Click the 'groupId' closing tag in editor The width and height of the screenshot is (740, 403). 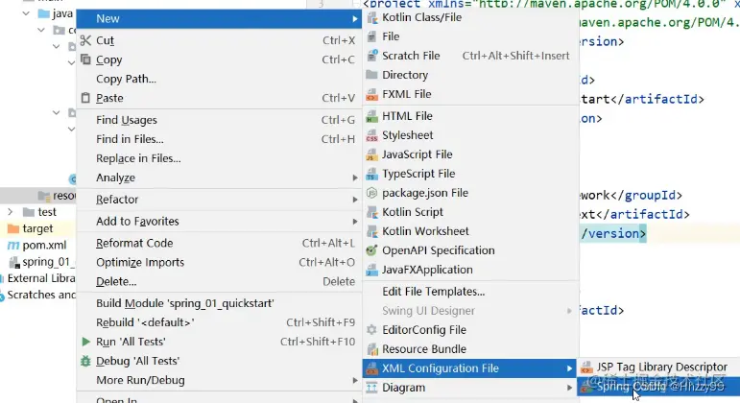click(x=646, y=196)
